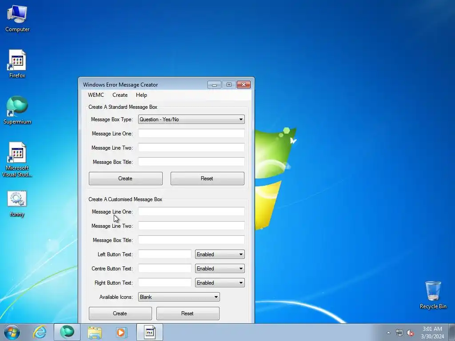This screenshot has width=455, height=341.
Task: Select the funny file icon
Action: pos(17,204)
